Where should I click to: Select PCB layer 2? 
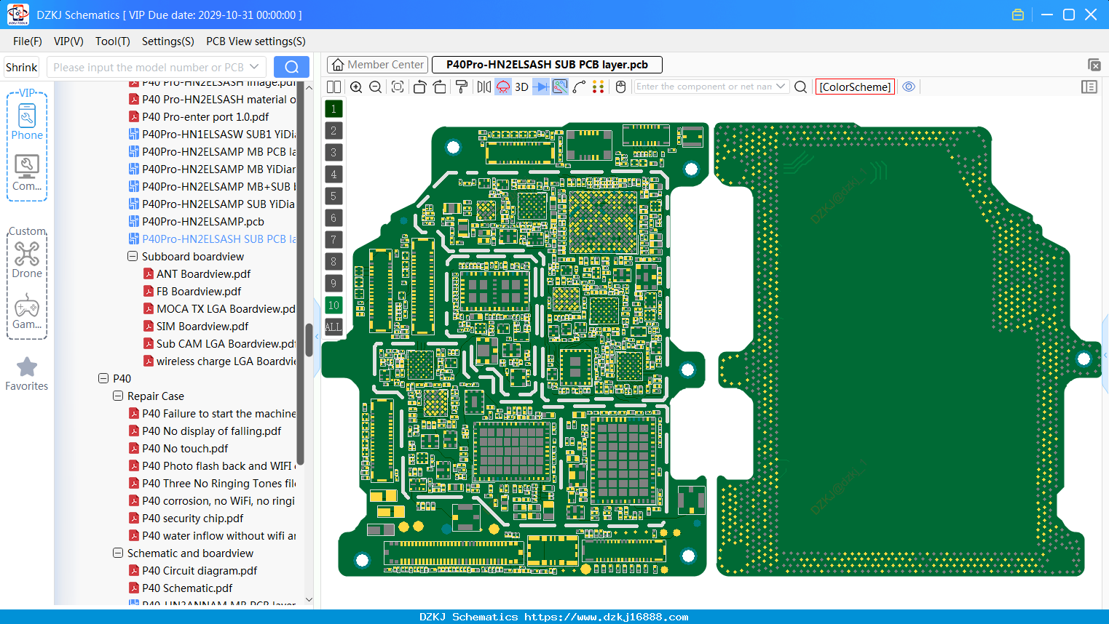tap(334, 131)
